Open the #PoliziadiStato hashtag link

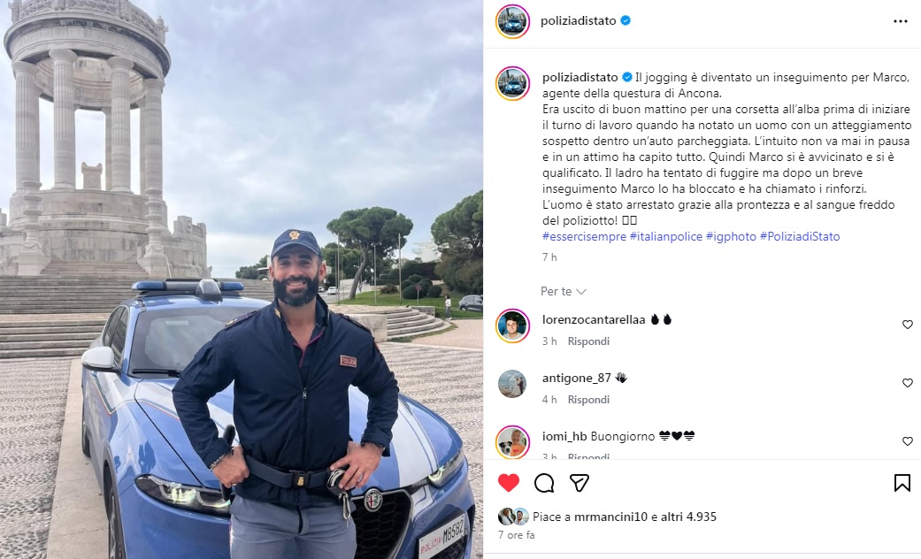pos(800,236)
